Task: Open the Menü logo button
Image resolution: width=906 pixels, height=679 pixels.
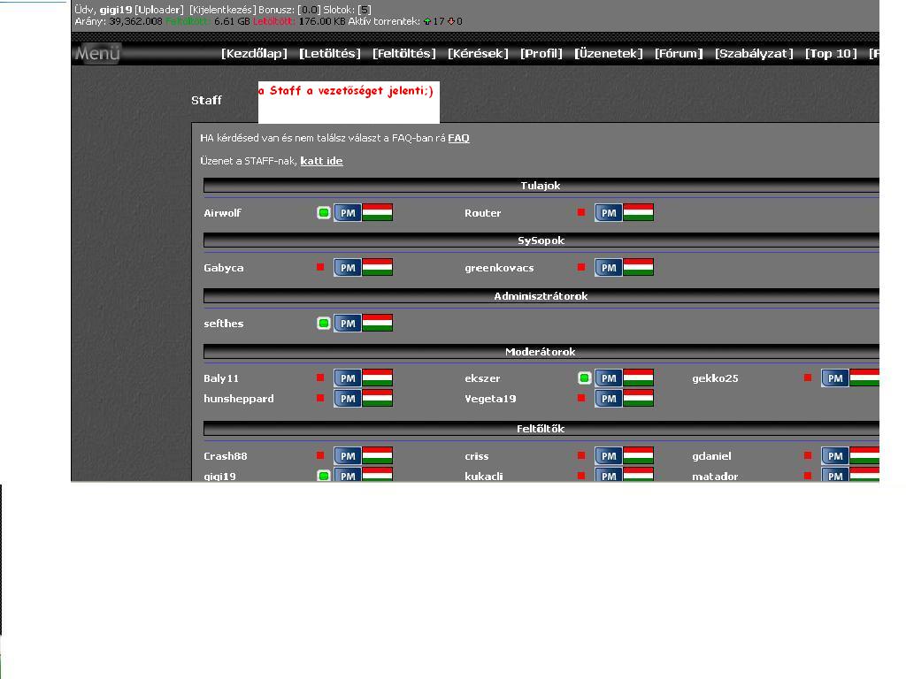Action: point(96,54)
